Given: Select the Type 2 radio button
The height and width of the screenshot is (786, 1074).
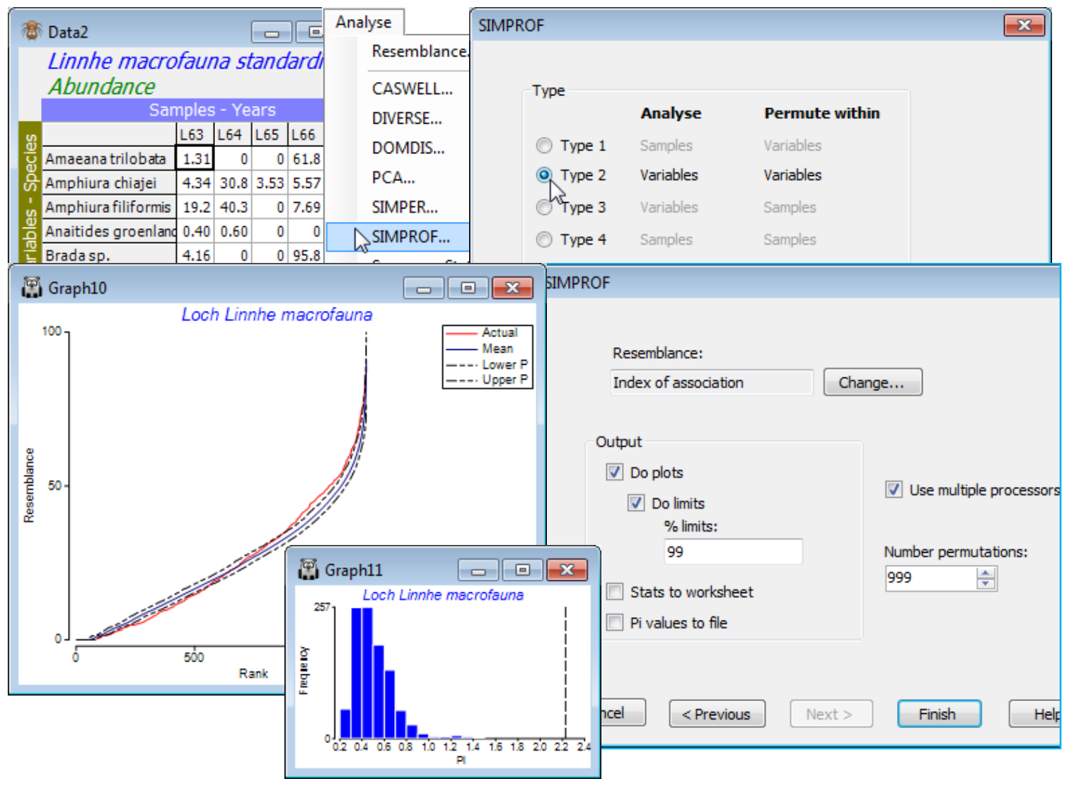Looking at the screenshot, I should [x=544, y=175].
